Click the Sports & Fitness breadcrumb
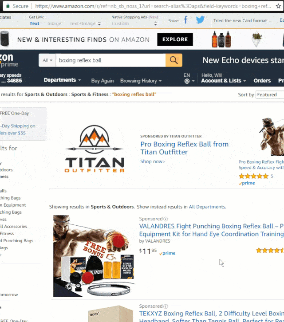 tap(90, 94)
